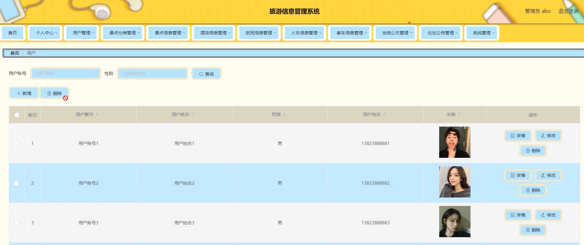Viewport: 584px width, 245px height.
Task: Click 修改 edit button for 用户账号1
Action: point(548,136)
